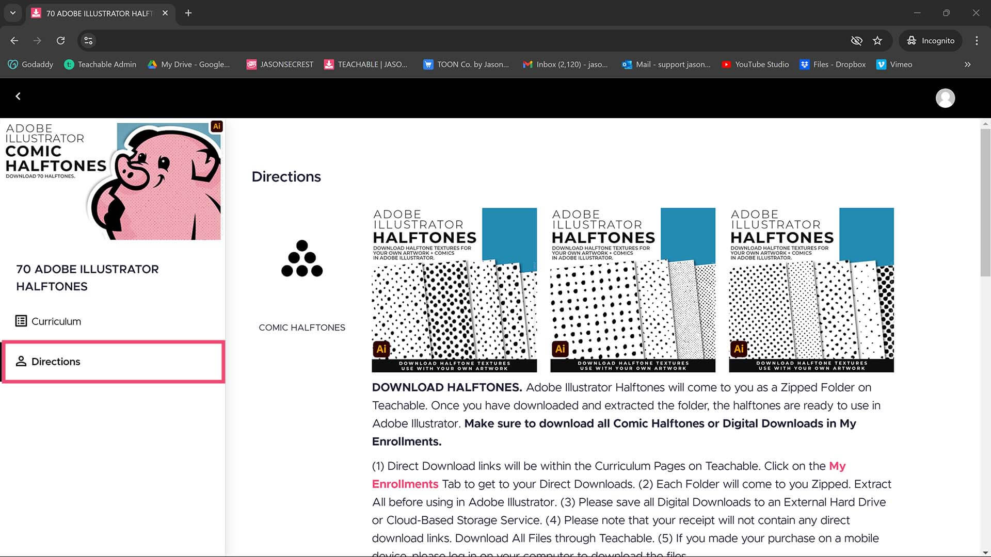Open the YouTube Studio bookmark
Viewport: 991px width, 557px height.
pos(755,64)
